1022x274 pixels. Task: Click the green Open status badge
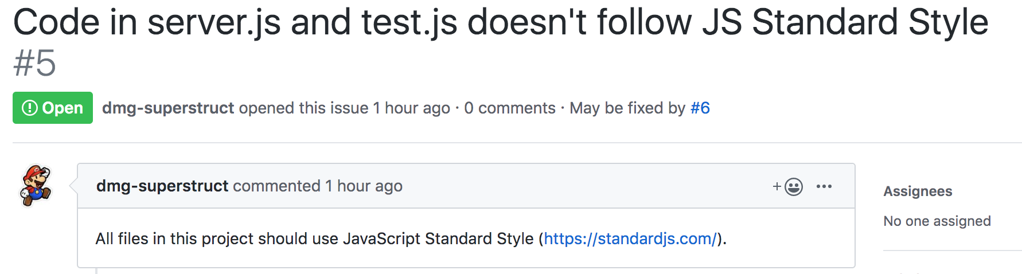pos(53,108)
